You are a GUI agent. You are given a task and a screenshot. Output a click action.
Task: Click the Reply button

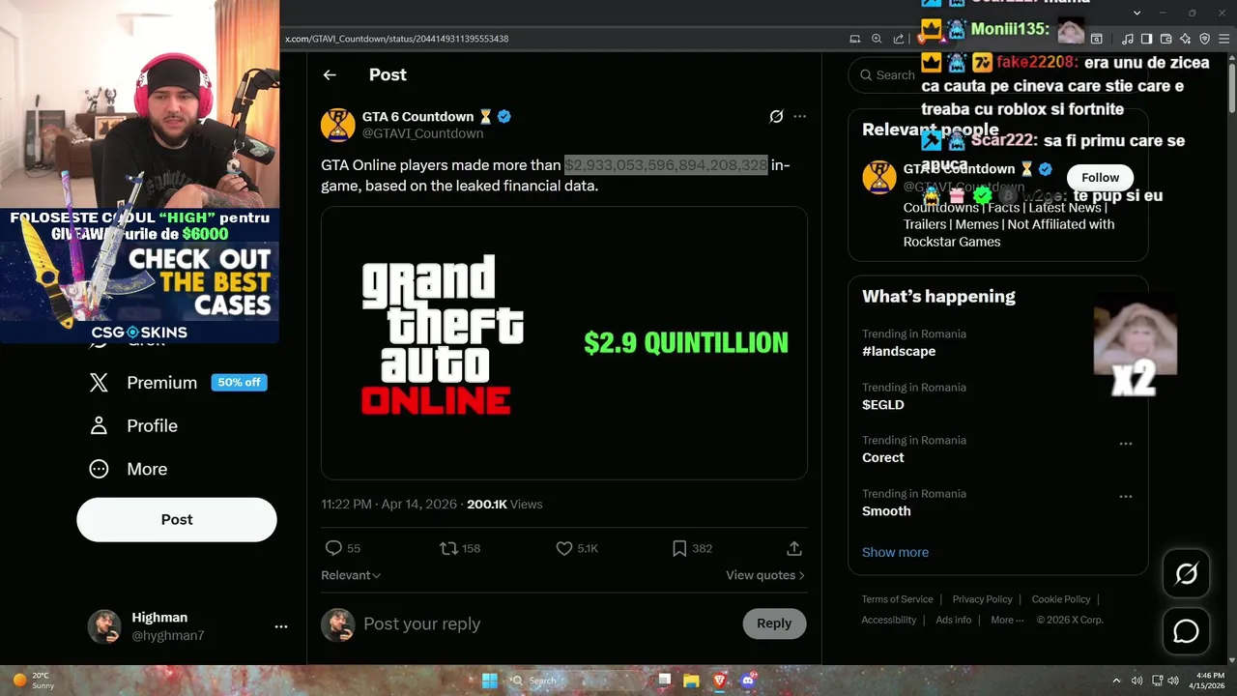(x=774, y=623)
